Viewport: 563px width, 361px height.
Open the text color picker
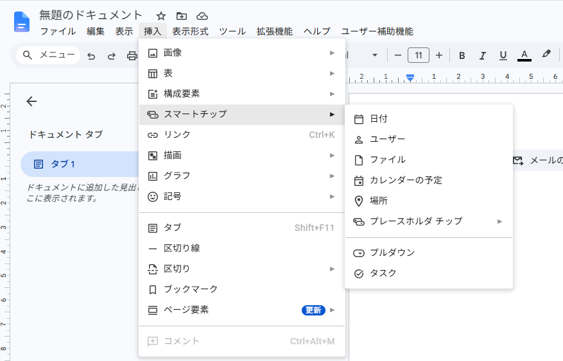tap(524, 56)
